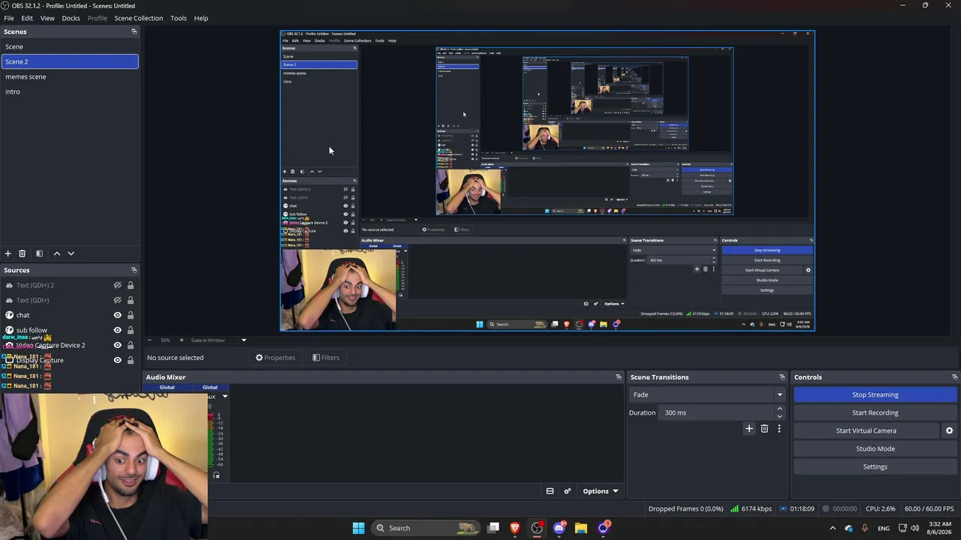Undock the Sources panel
The image size is (961, 540).
134,270
